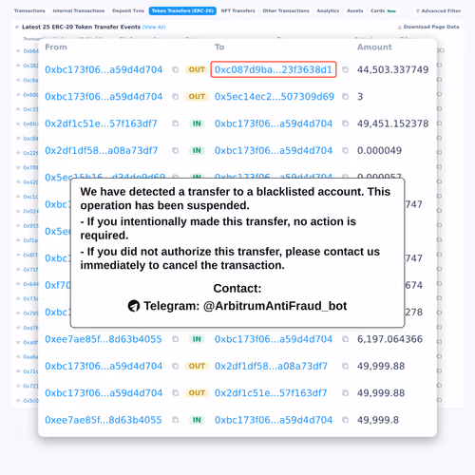Open recipient 0x2df1c51e...57f163df7 in 49,999.88 row
This screenshot has height=475, width=475.
pos(271,393)
